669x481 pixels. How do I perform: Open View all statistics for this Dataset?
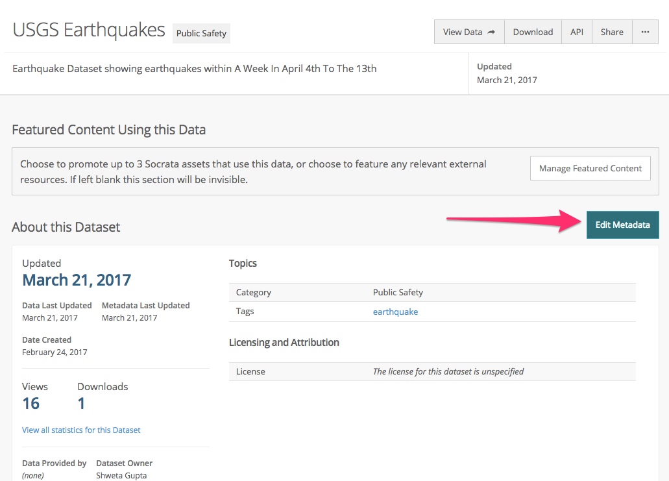[x=81, y=430]
